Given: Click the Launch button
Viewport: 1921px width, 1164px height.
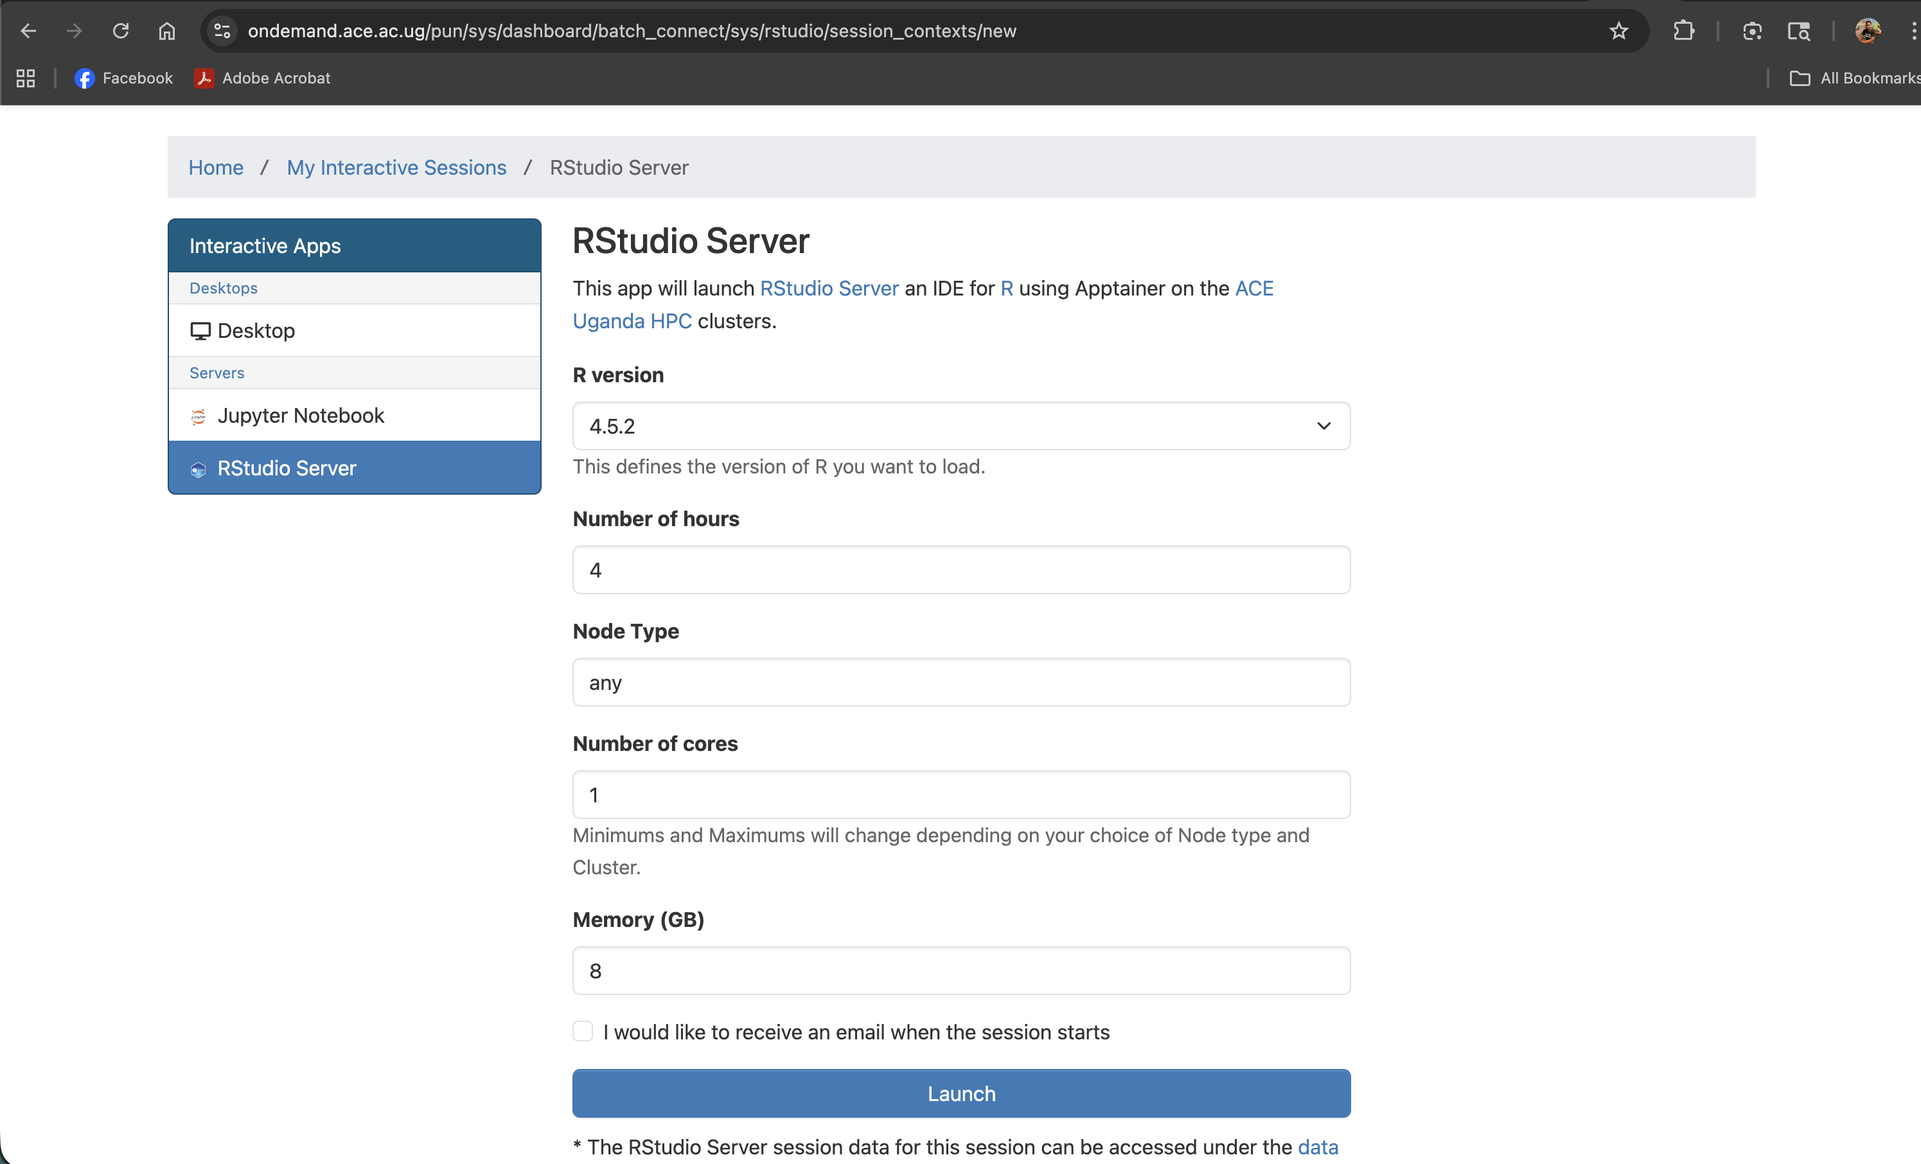Looking at the screenshot, I should pos(960,1093).
